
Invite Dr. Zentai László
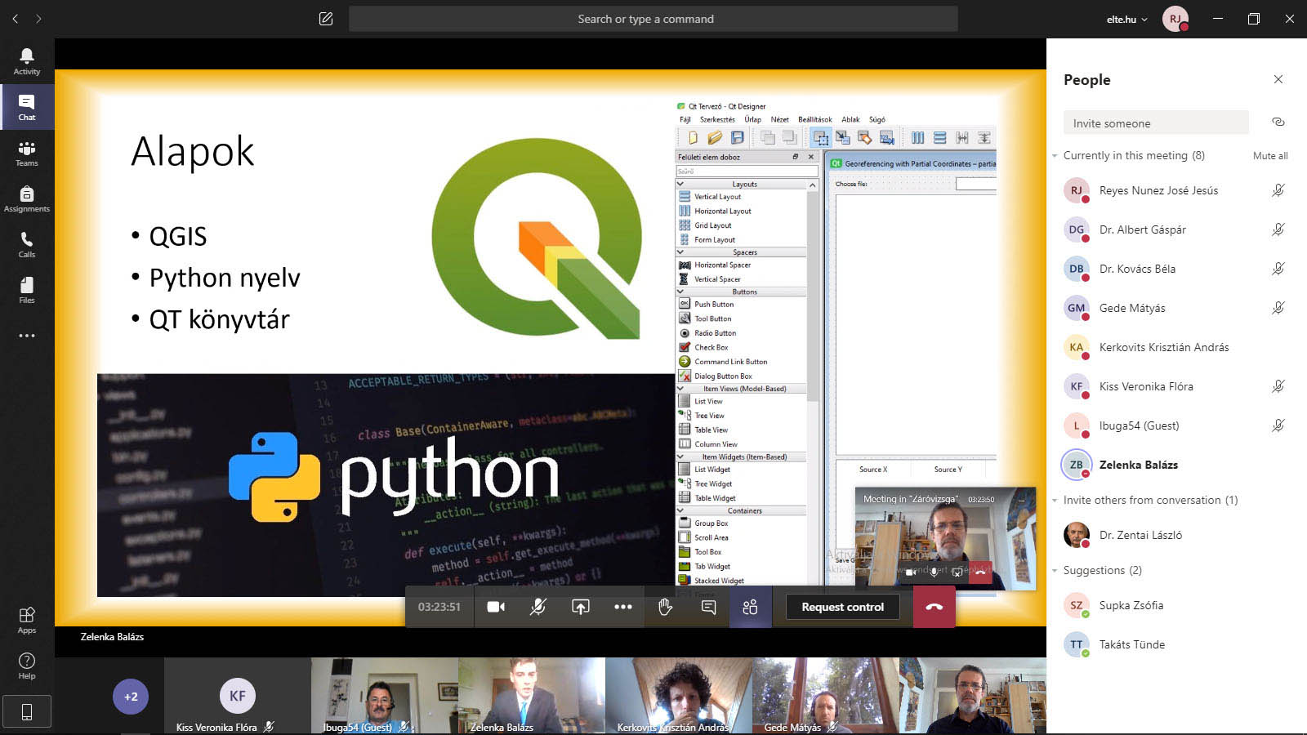coord(1176,535)
